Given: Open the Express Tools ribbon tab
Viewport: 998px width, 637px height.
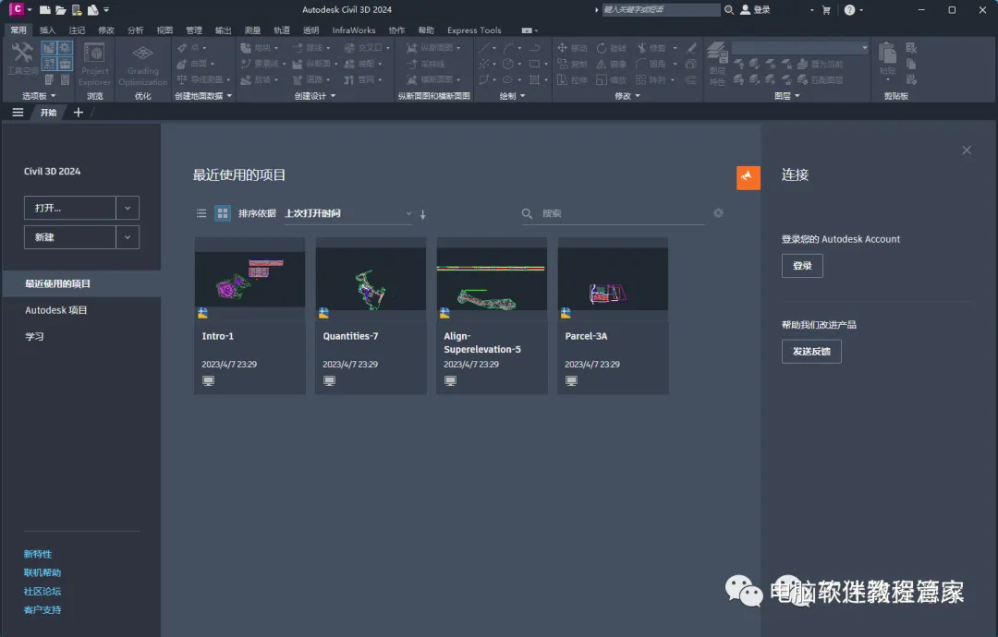Looking at the screenshot, I should pyautogui.click(x=474, y=30).
